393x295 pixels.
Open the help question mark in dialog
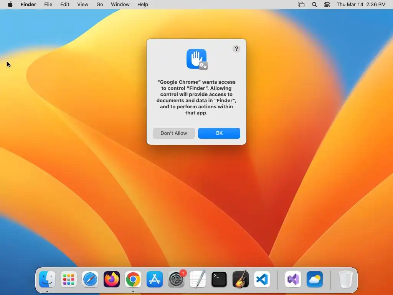pyautogui.click(x=236, y=49)
